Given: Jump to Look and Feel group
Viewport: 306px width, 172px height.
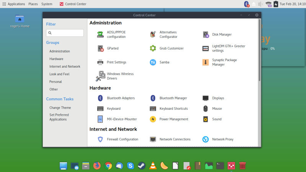Looking at the screenshot, I should (x=59, y=74).
